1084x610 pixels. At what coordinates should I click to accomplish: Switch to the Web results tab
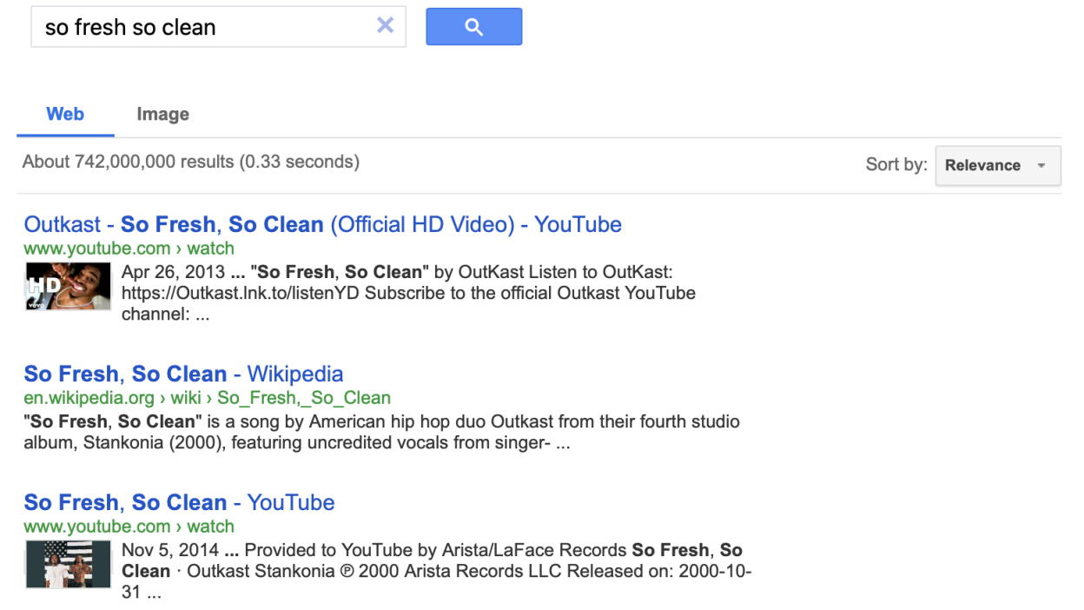point(65,114)
